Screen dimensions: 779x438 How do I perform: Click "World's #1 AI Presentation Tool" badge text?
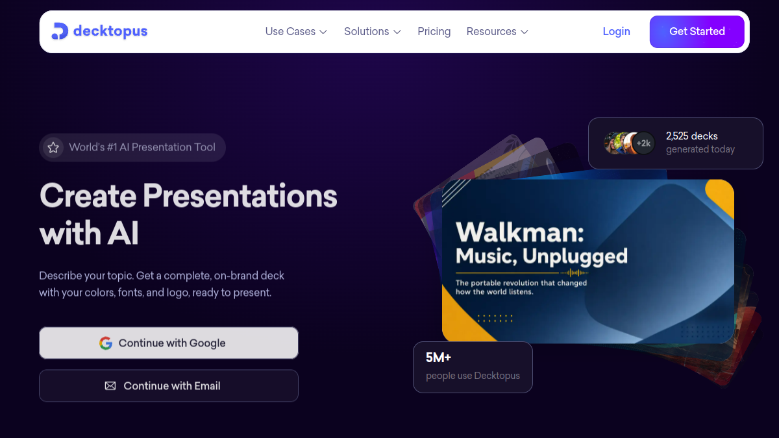coord(142,147)
